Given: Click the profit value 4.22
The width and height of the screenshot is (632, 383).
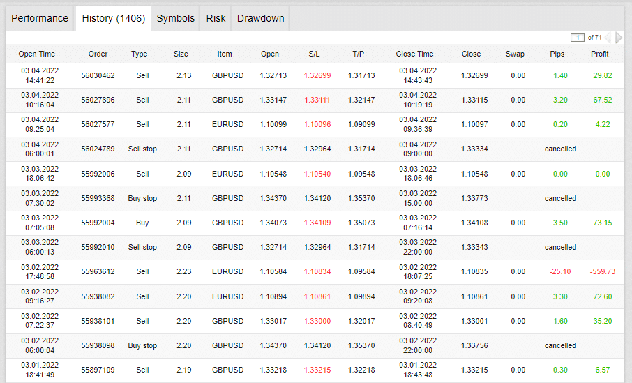Looking at the screenshot, I should click(603, 125).
